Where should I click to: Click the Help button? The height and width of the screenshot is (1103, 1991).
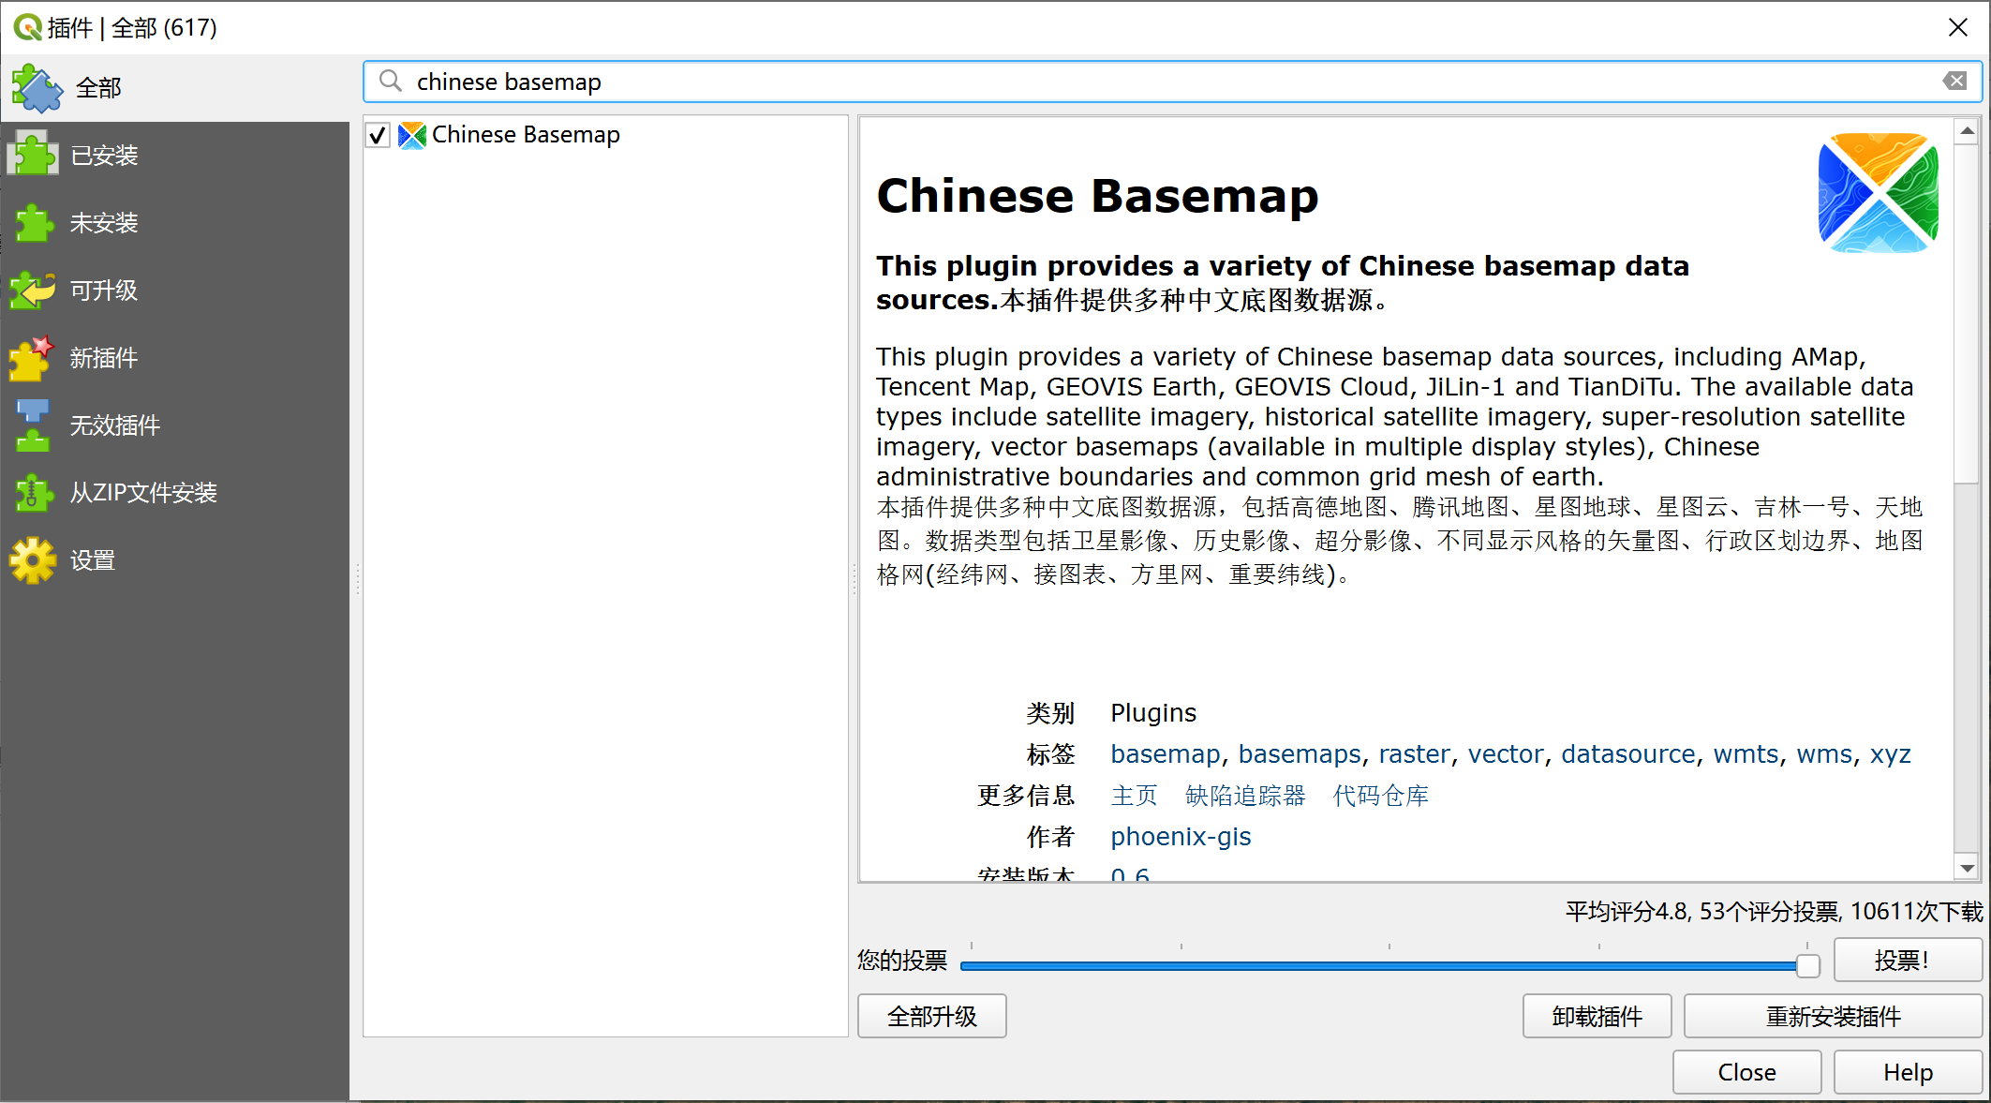1908,1072
